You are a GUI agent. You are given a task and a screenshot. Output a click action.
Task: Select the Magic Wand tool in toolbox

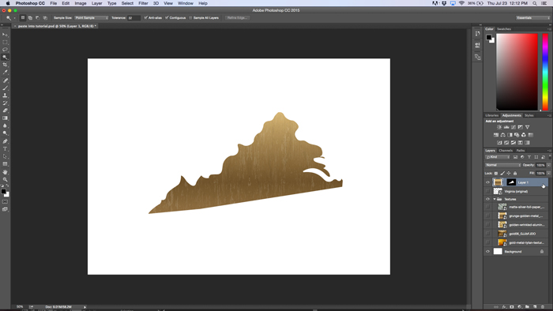5,57
